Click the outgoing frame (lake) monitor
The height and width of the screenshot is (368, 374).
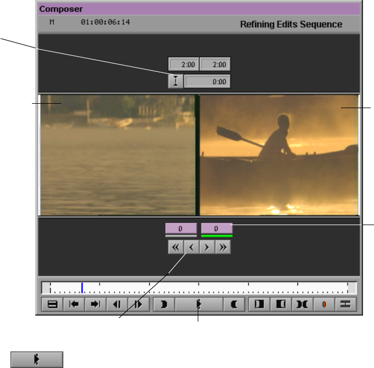point(117,155)
